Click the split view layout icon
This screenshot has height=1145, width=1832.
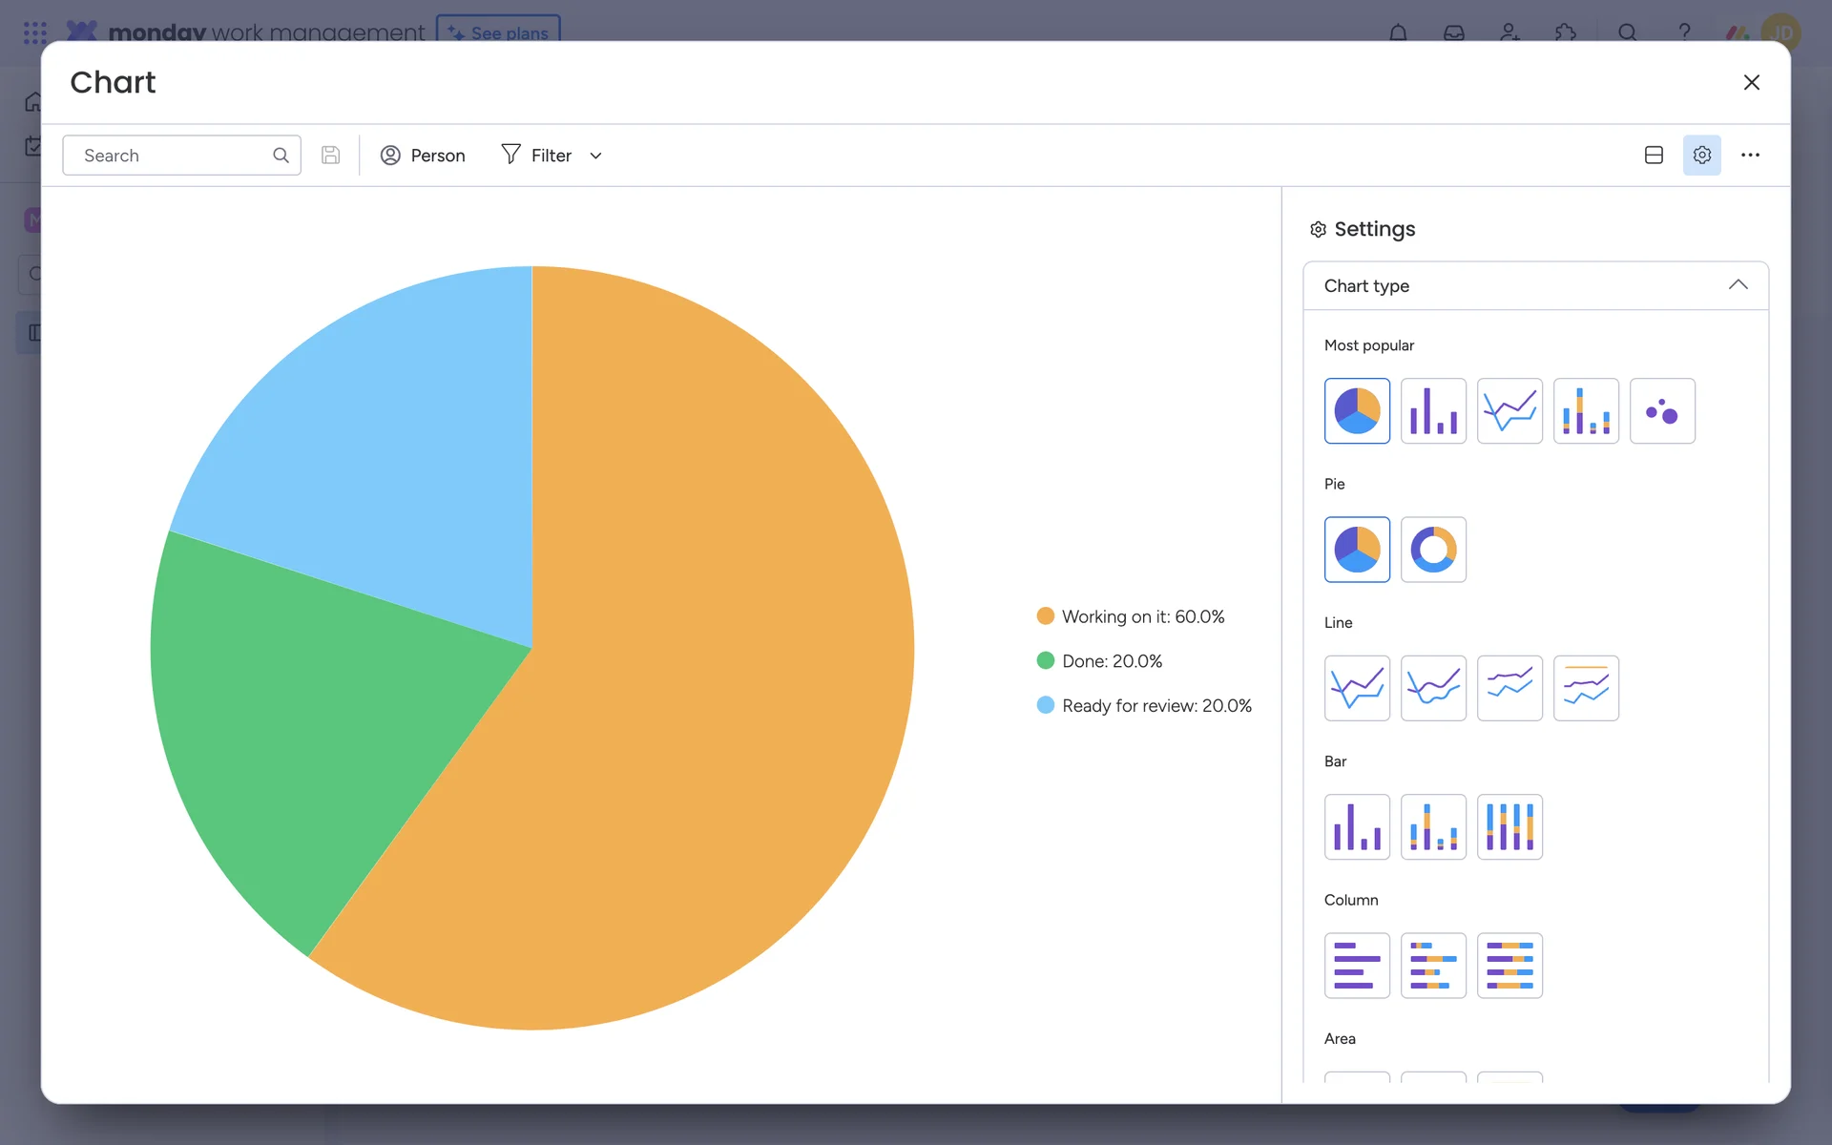pyautogui.click(x=1654, y=156)
